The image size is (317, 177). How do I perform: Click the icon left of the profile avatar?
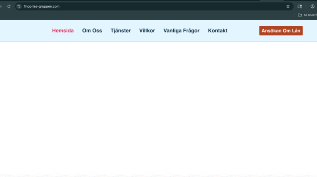[300, 6]
